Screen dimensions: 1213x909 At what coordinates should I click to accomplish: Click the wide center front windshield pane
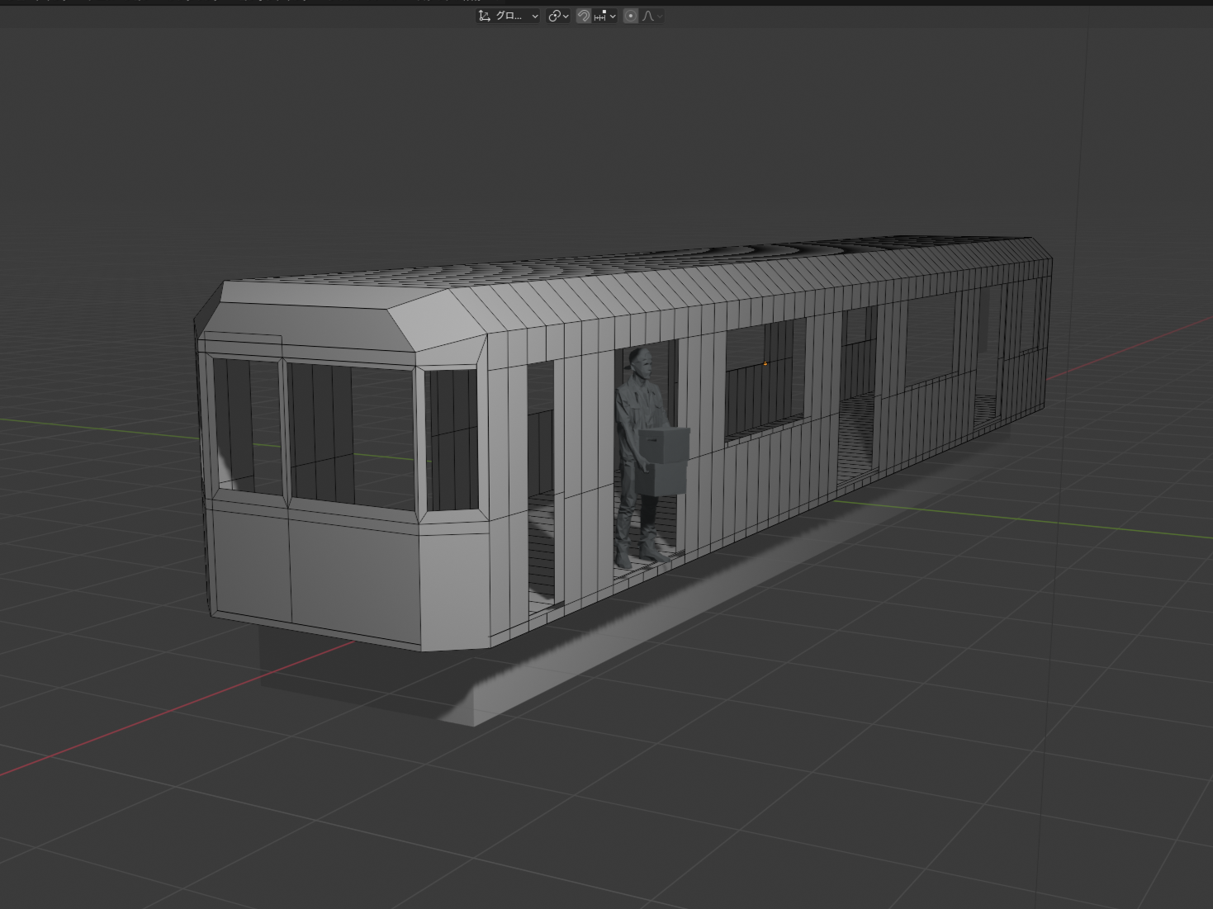pos(351,433)
